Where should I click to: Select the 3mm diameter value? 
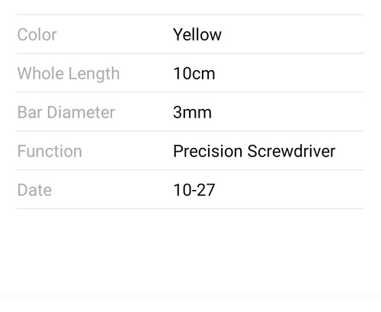pos(192,112)
